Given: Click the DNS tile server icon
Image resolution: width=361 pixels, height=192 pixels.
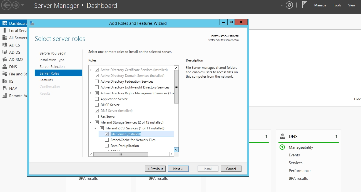Looking at the screenshot, I should [x=283, y=136].
